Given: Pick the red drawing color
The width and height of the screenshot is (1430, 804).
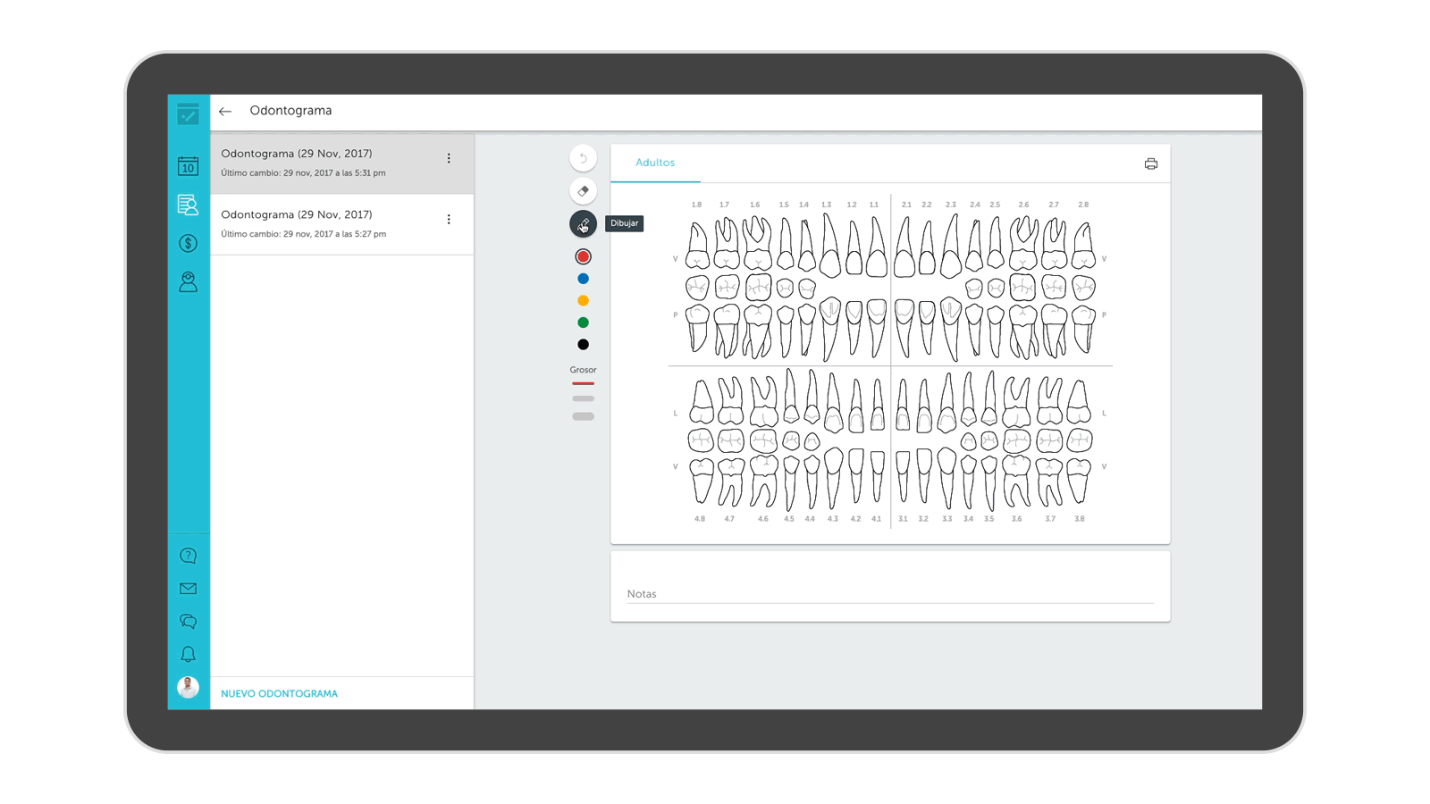Looking at the screenshot, I should 583,257.
